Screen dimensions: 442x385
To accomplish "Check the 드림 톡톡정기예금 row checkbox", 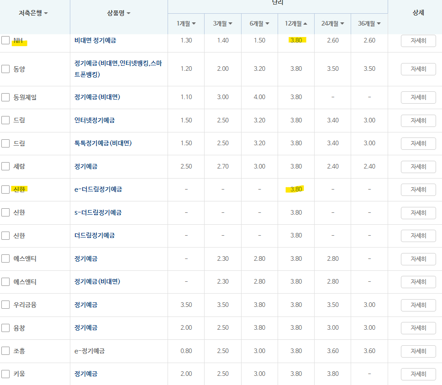I will [x=5, y=143].
